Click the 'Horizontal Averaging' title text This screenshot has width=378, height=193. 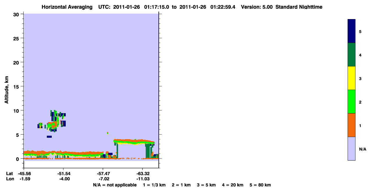coord(67,7)
